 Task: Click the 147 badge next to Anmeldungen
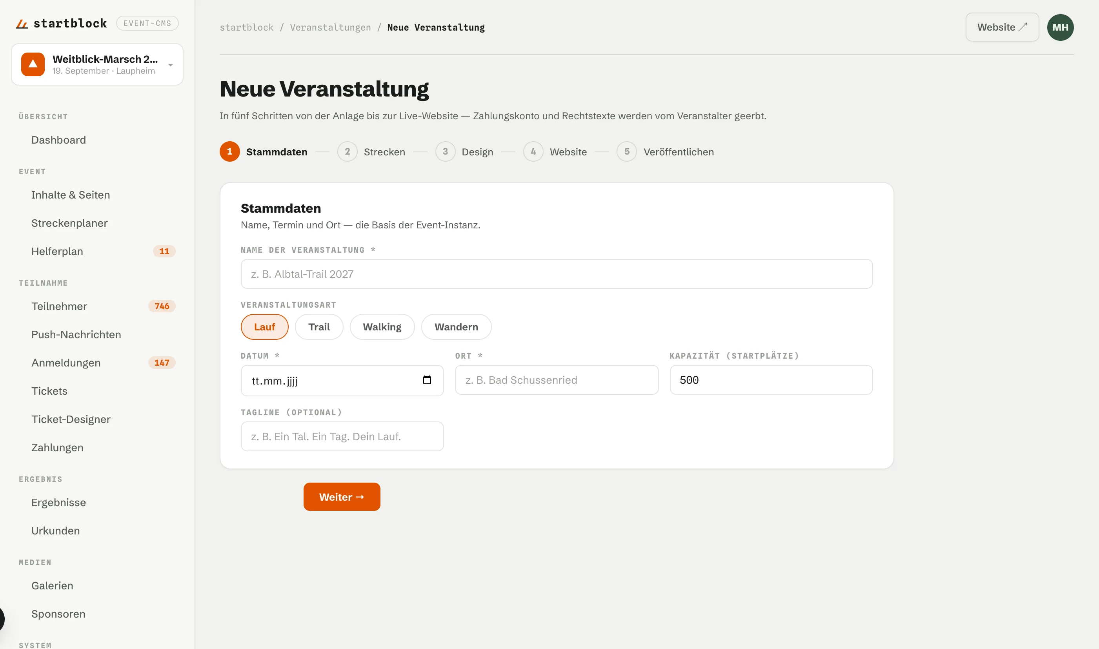(162, 363)
